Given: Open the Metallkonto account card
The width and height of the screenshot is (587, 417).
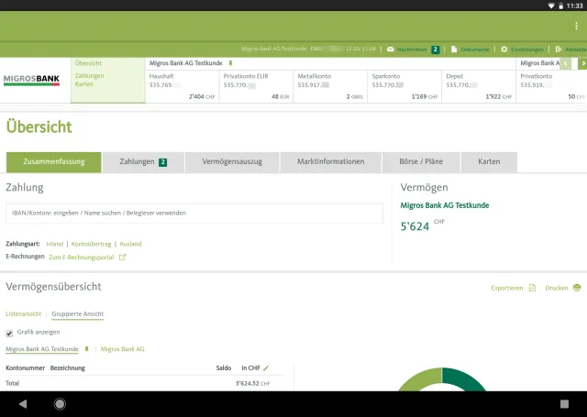Looking at the screenshot, I should pyautogui.click(x=330, y=86).
